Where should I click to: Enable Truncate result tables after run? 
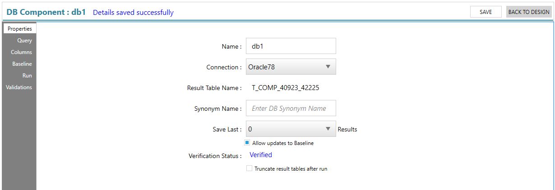point(249,168)
